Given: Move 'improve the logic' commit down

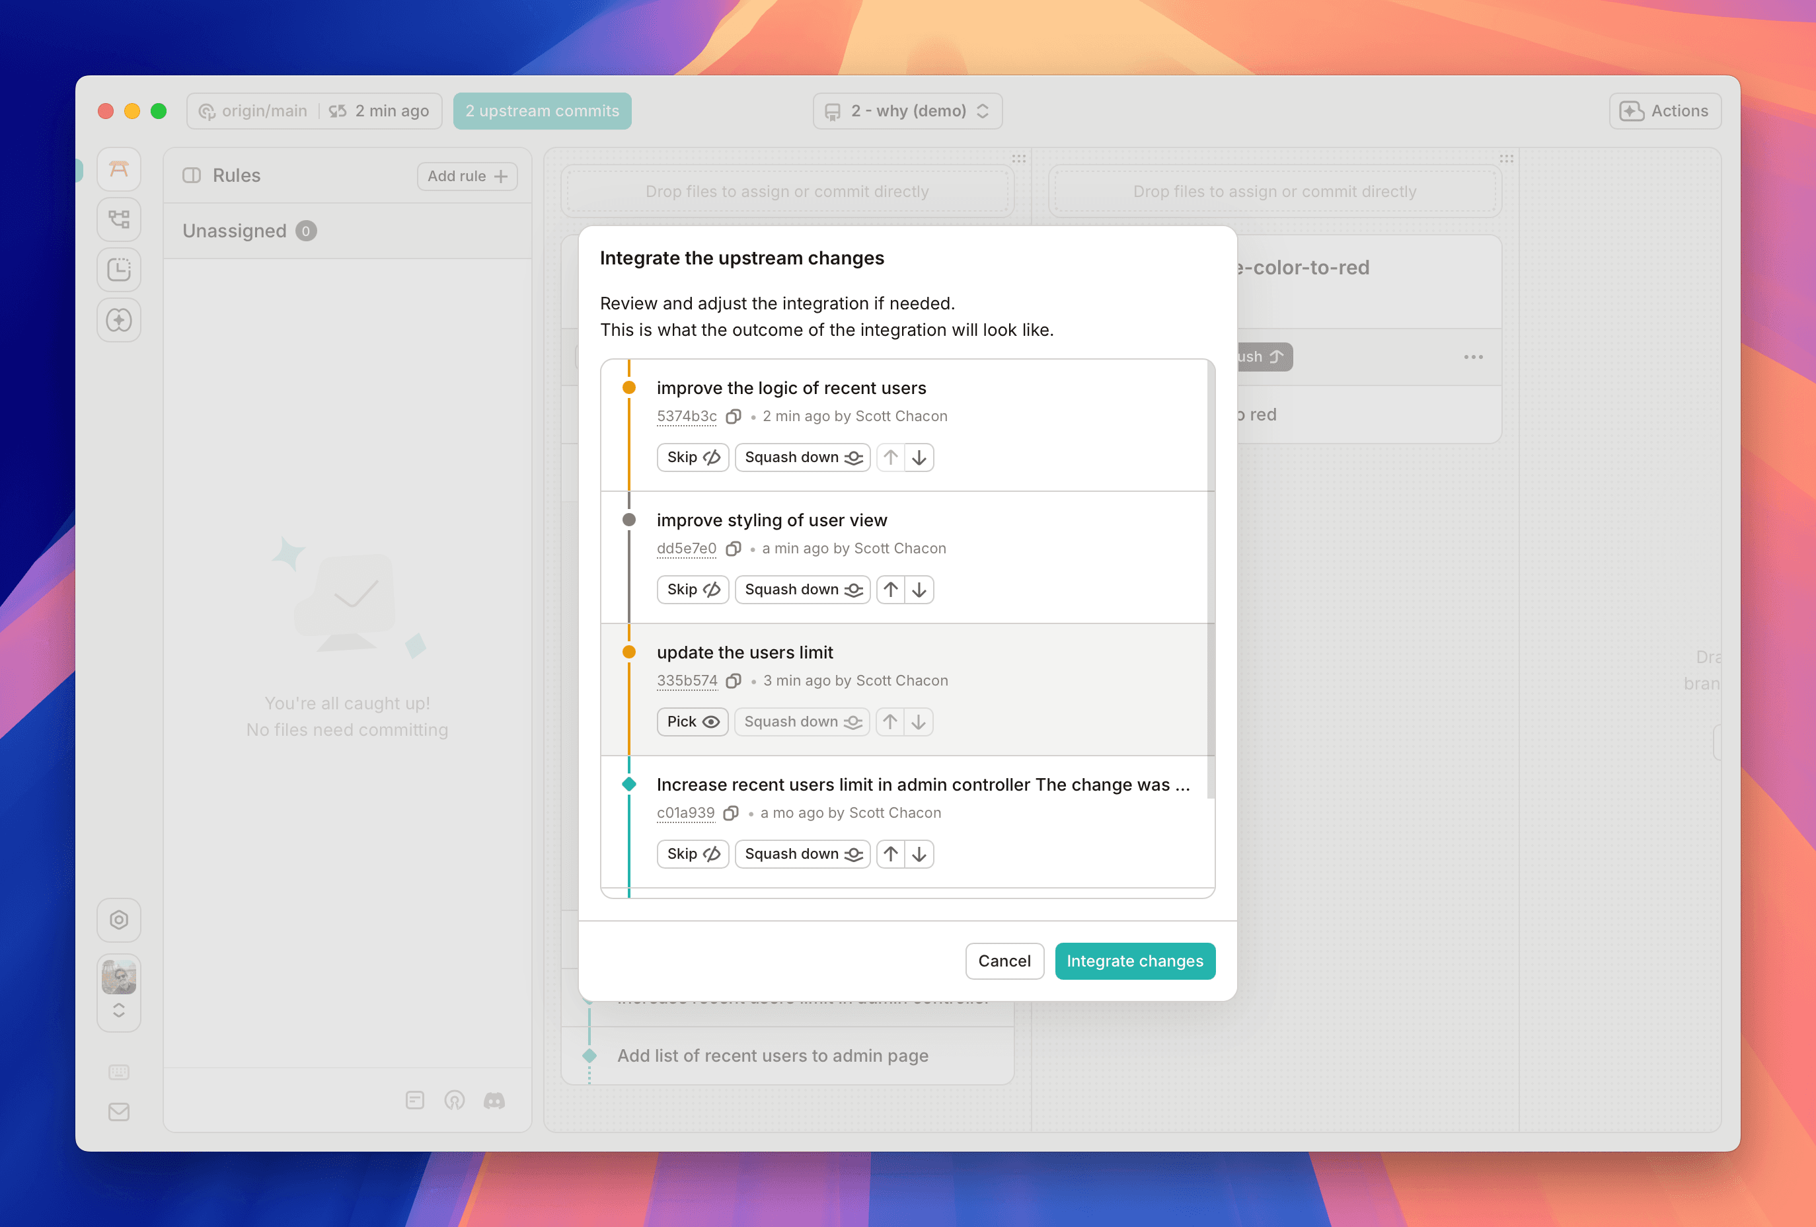Looking at the screenshot, I should (x=919, y=457).
